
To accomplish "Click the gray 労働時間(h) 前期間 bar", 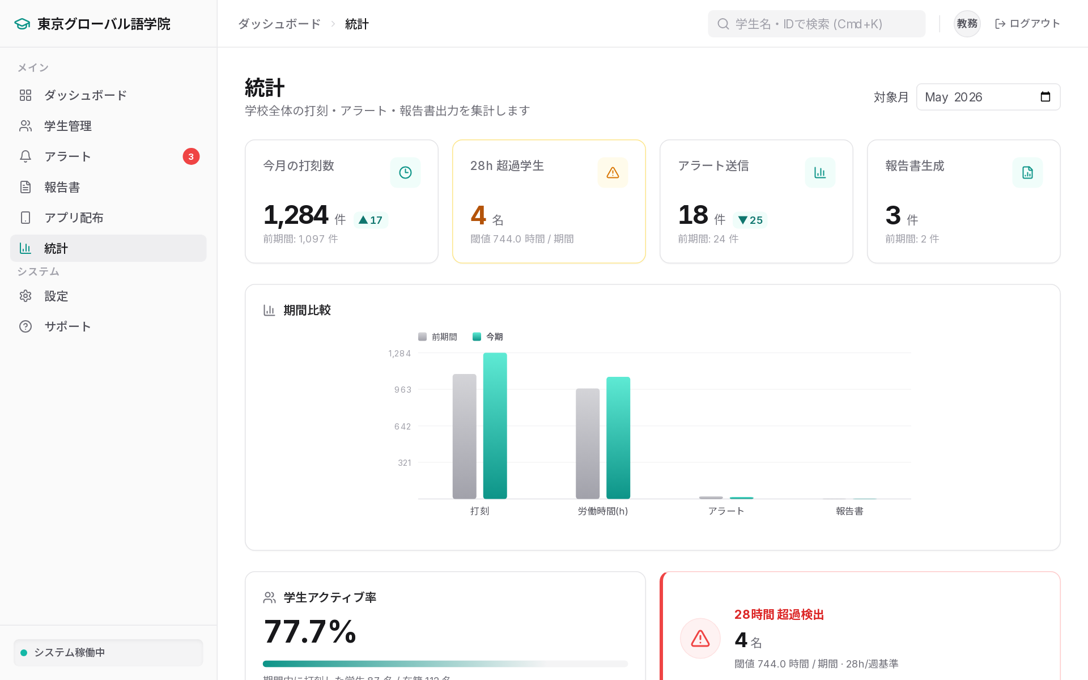I will coord(588,444).
